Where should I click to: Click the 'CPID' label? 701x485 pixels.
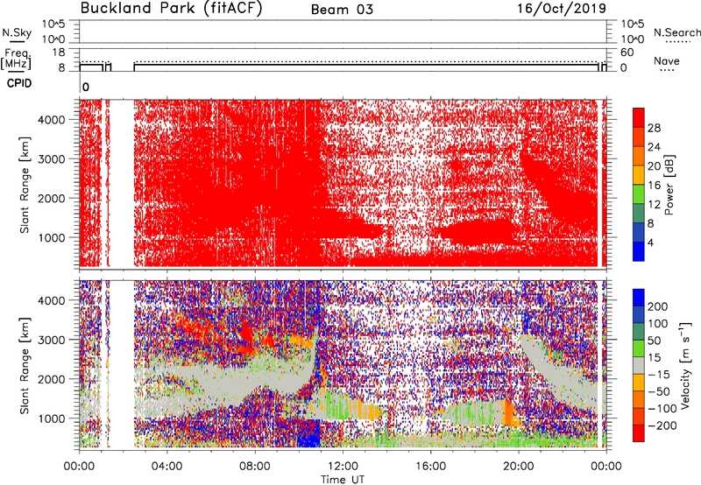[x=19, y=83]
